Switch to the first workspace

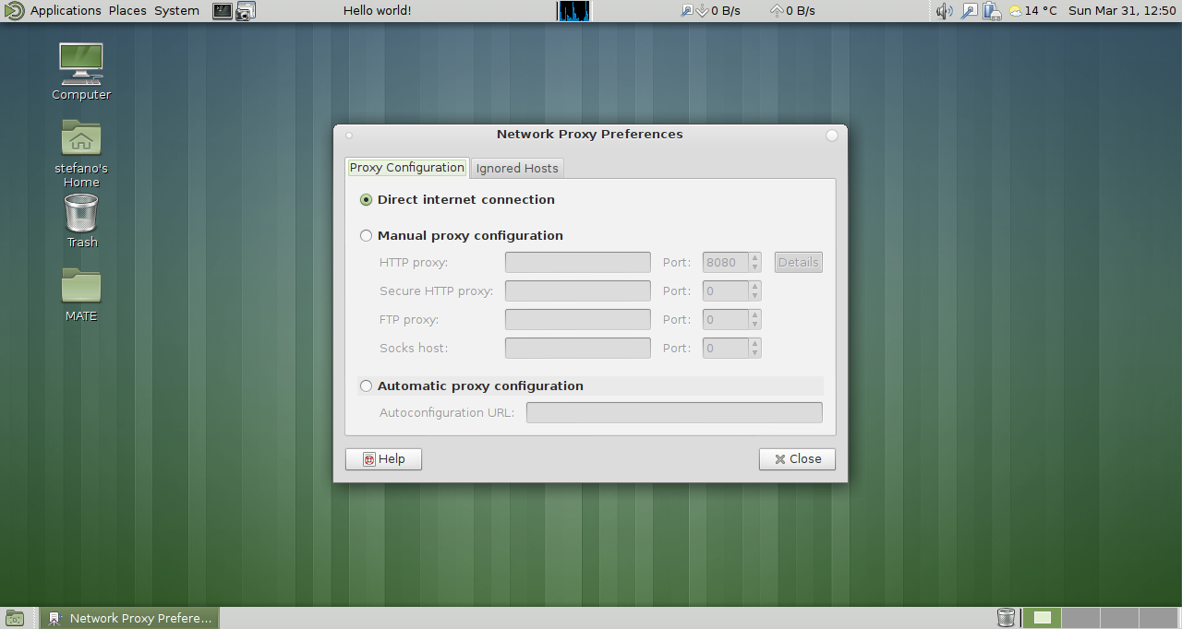coord(1042,618)
